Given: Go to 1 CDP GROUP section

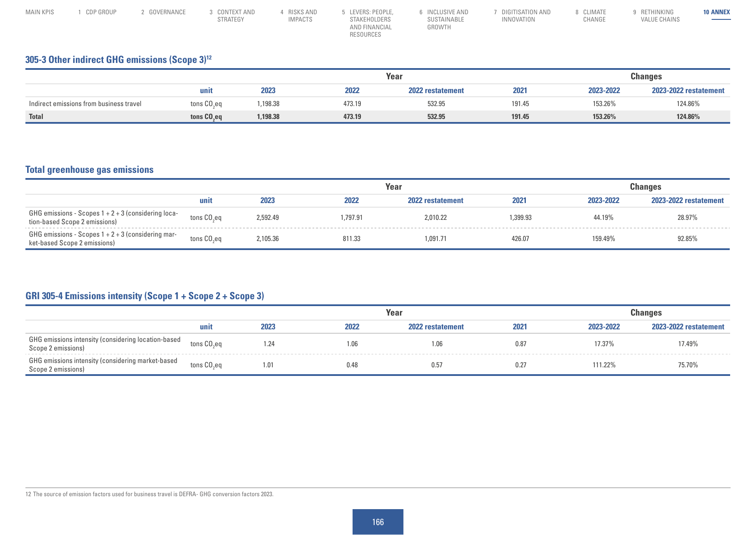Looking at the screenshot, I should coord(97,12).
